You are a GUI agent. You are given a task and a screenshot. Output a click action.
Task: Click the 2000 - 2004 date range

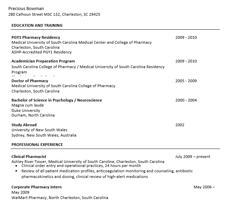[x=186, y=100]
